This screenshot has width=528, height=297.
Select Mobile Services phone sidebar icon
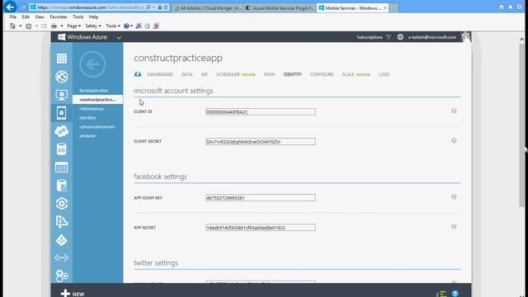(62, 113)
